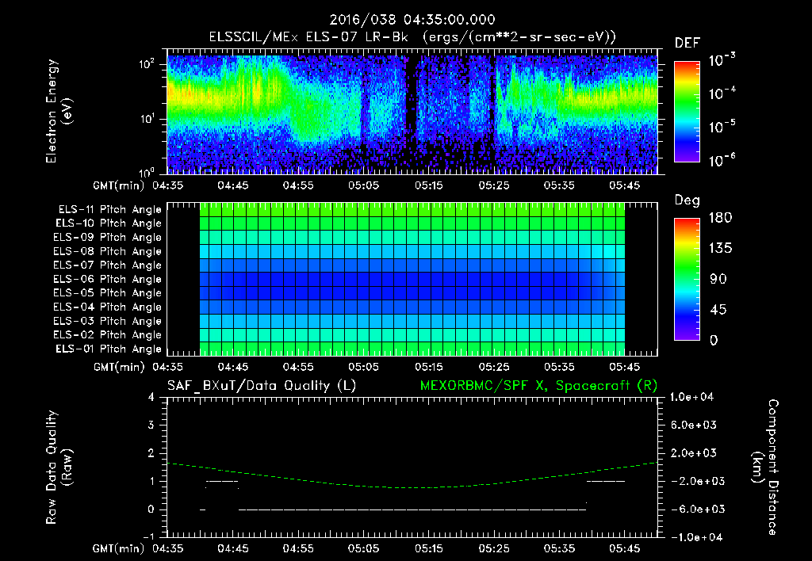
Task: Select the ELS-07 Pitch Angle row label
Action: (108, 265)
